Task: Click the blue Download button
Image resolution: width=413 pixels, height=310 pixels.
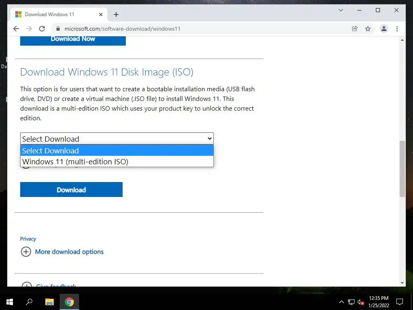Action: tap(71, 190)
